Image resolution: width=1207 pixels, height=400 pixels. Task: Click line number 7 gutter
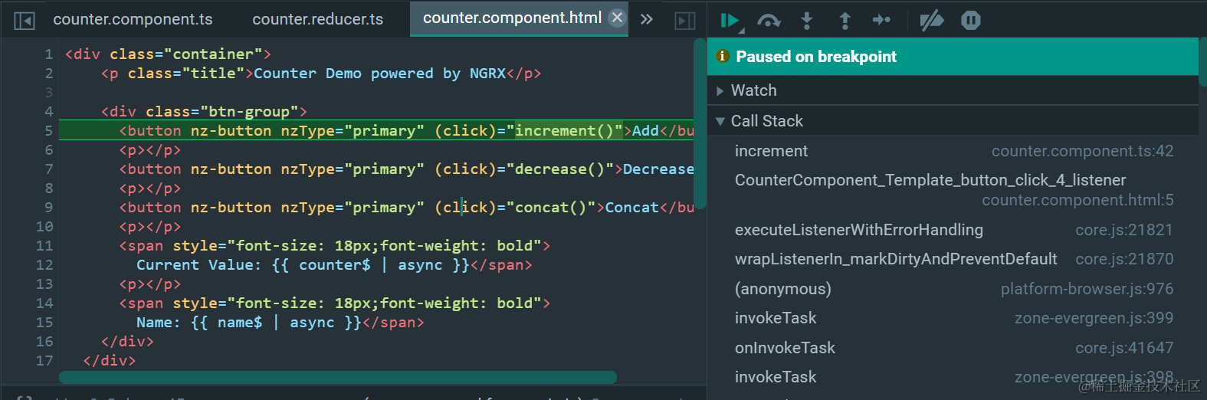[x=48, y=169]
